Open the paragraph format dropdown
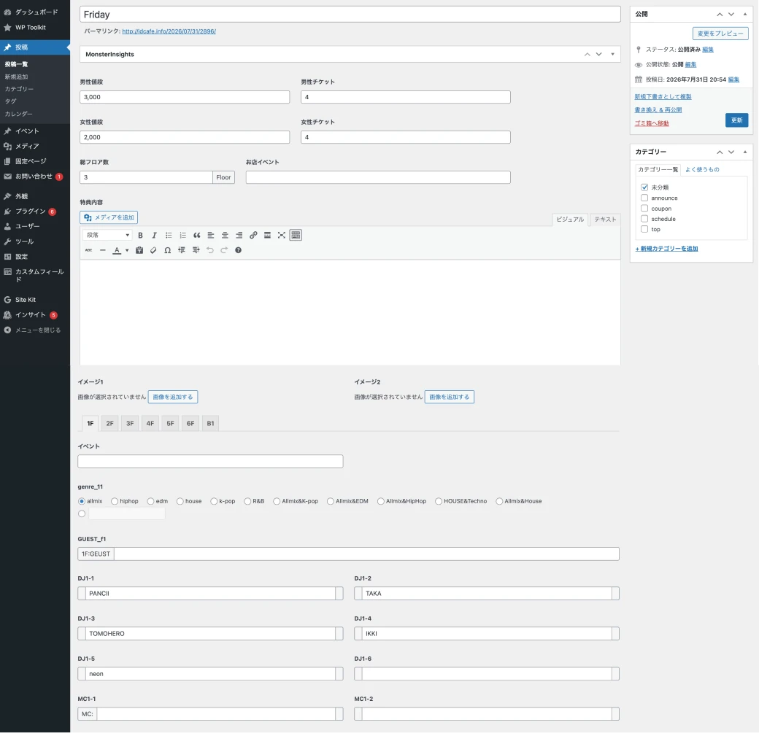This screenshot has width=759, height=733. coord(107,235)
